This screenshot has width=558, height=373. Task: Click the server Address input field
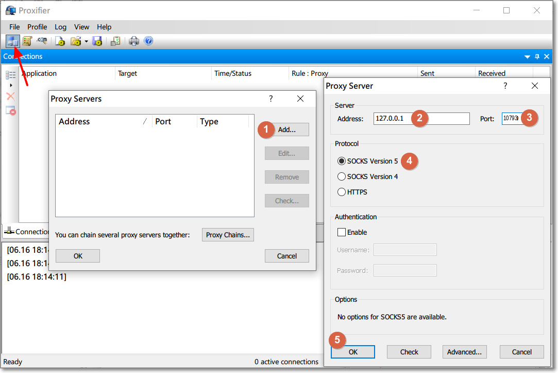coord(421,119)
